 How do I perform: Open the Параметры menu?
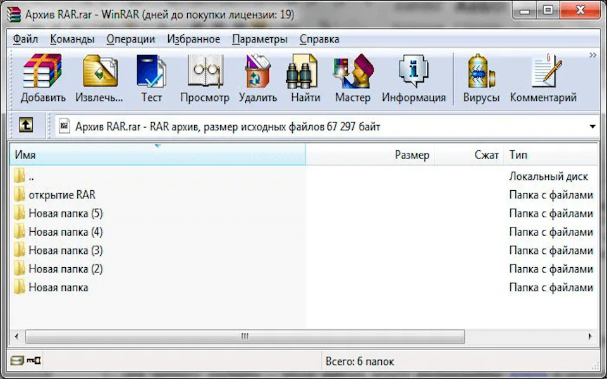pos(260,39)
